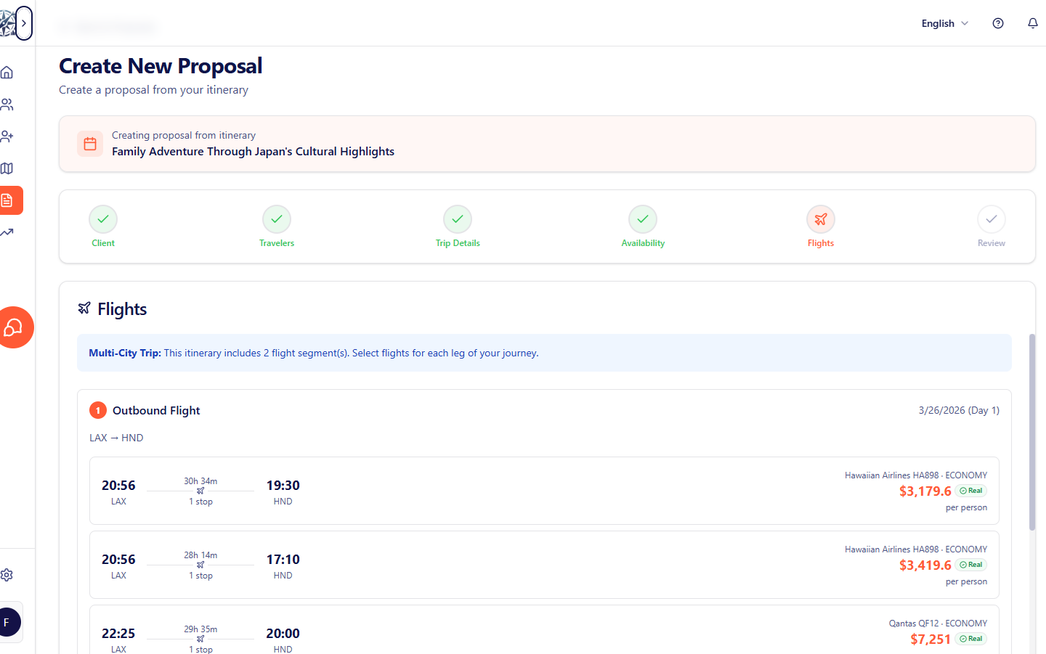Click the notification bell
Viewport: 1046px width, 654px height.
click(x=1032, y=23)
